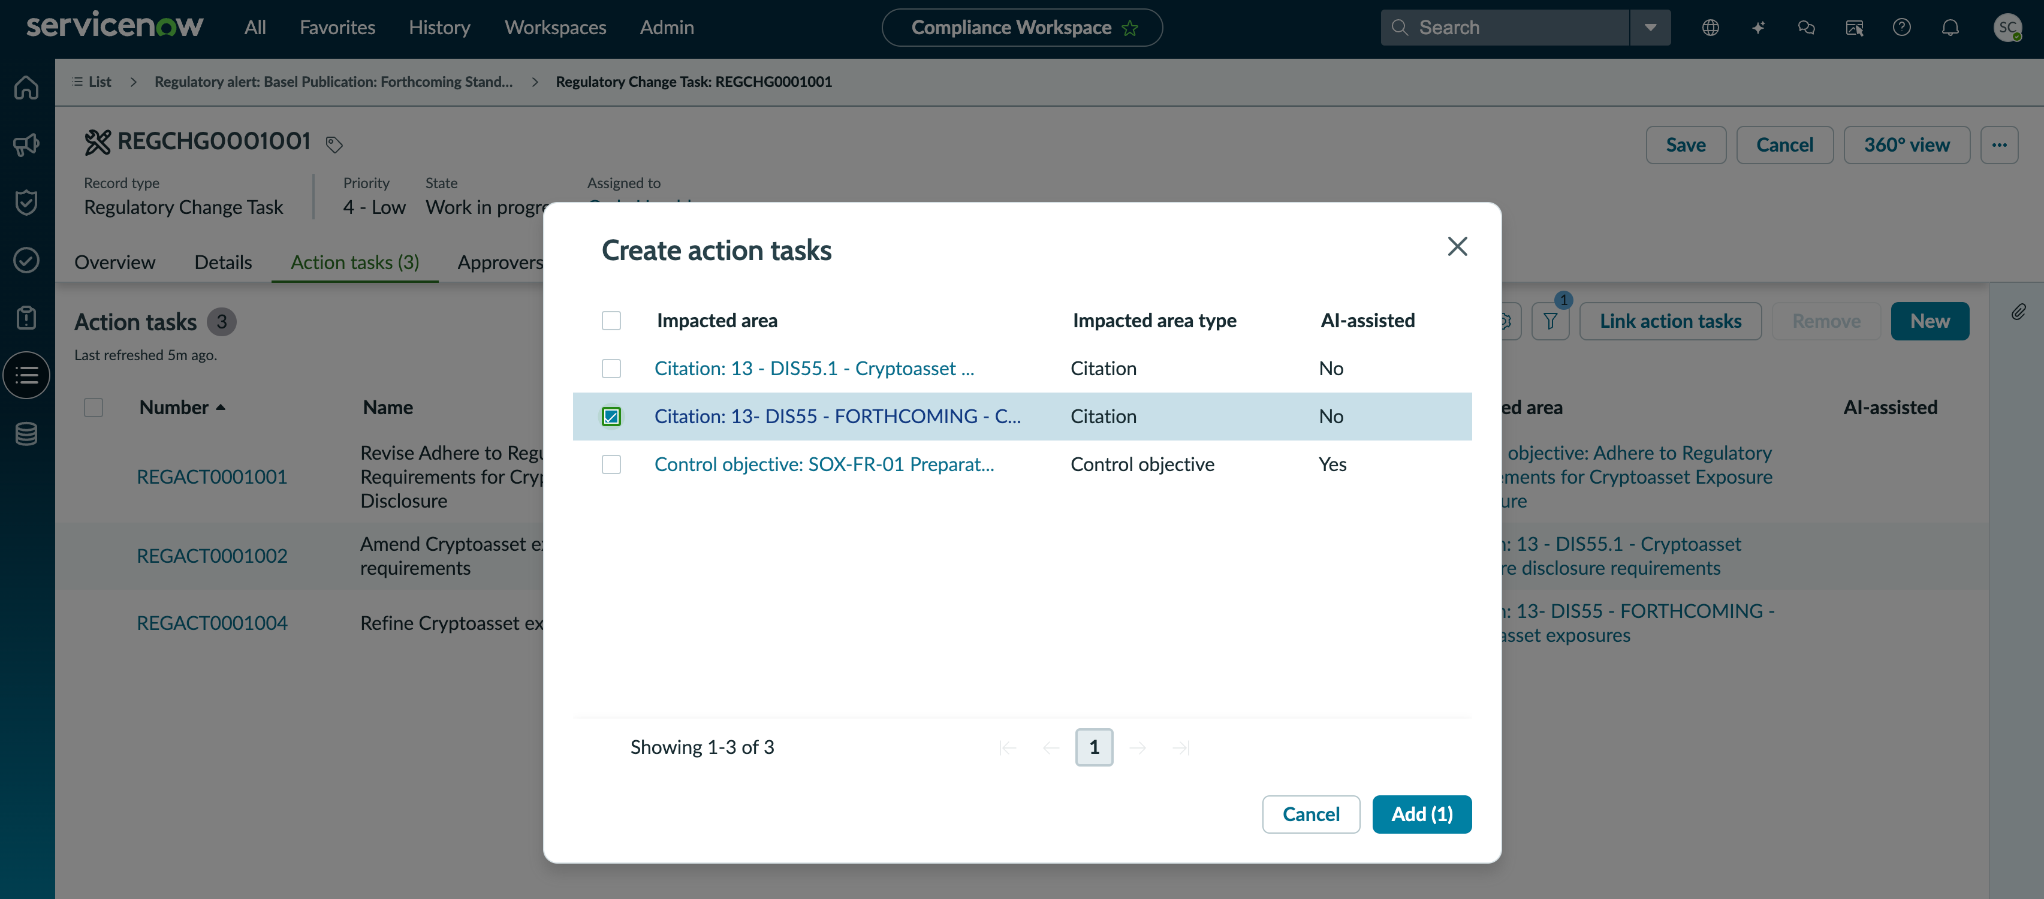Open the database stack sidebar icon

[x=26, y=434]
